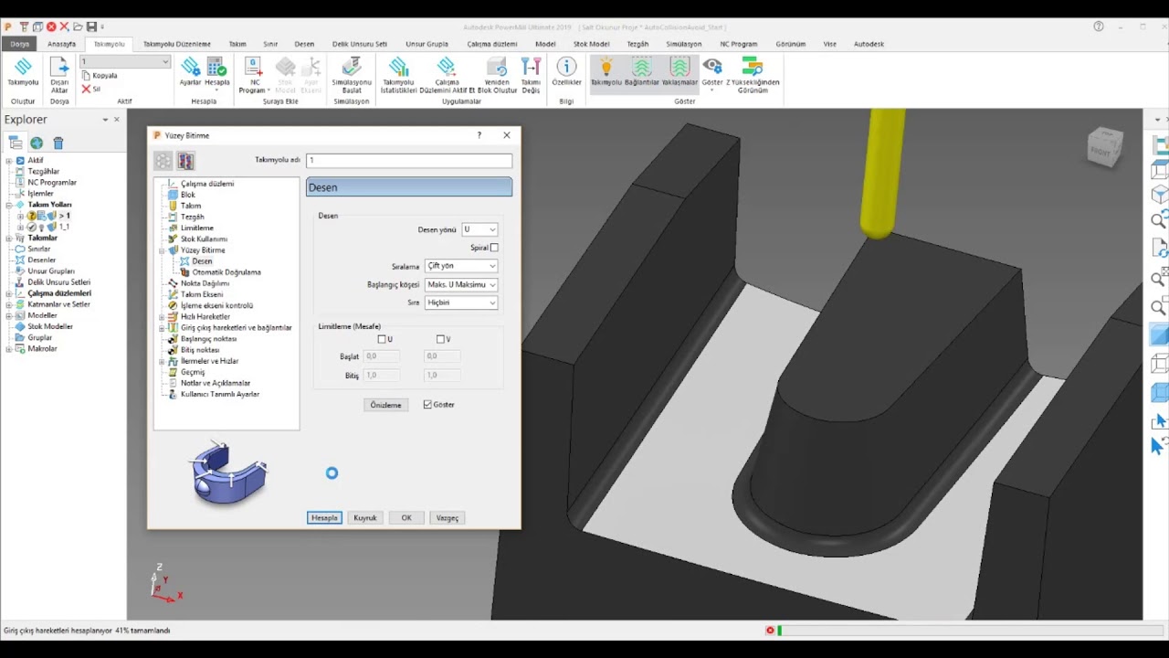Toggle the lightbulb on toolpath 1_1 row
Image resolution: width=1169 pixels, height=658 pixels.
click(41, 227)
